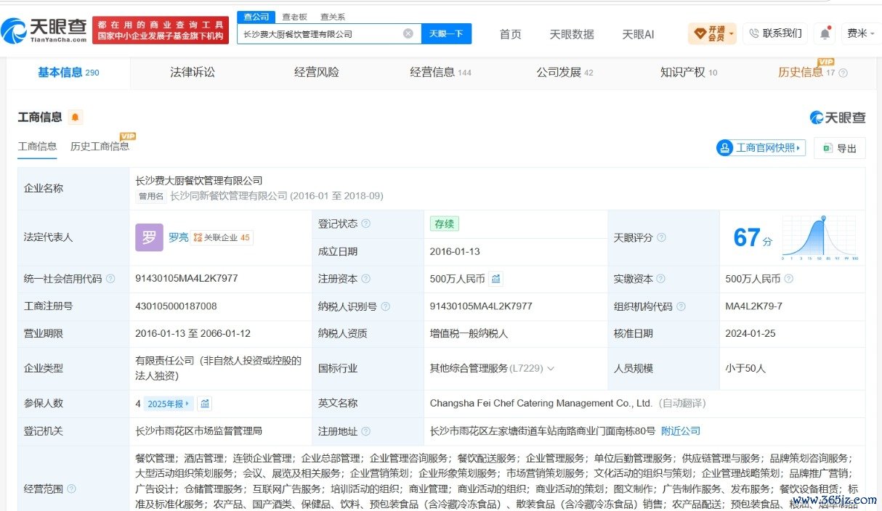Open the 法律诉讼 tab

click(193, 72)
